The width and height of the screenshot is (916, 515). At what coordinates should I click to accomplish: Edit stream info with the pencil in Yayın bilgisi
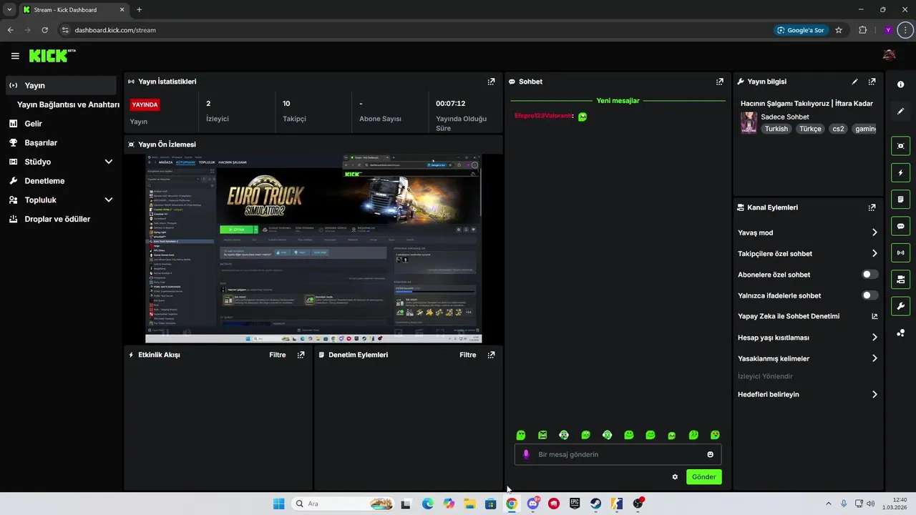(854, 82)
